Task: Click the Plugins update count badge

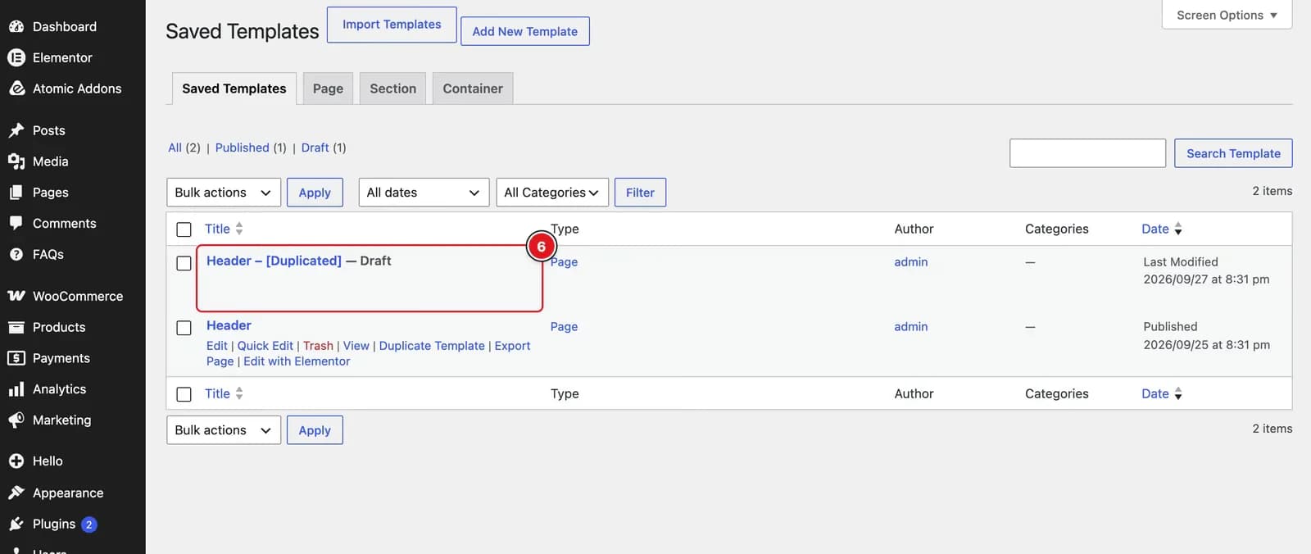Action: click(x=89, y=524)
